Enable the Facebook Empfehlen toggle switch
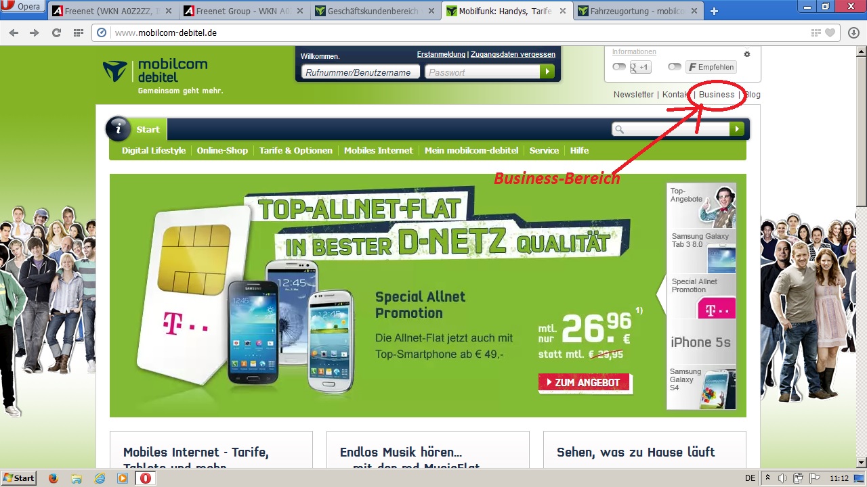Image resolution: width=867 pixels, height=487 pixels. tap(675, 67)
